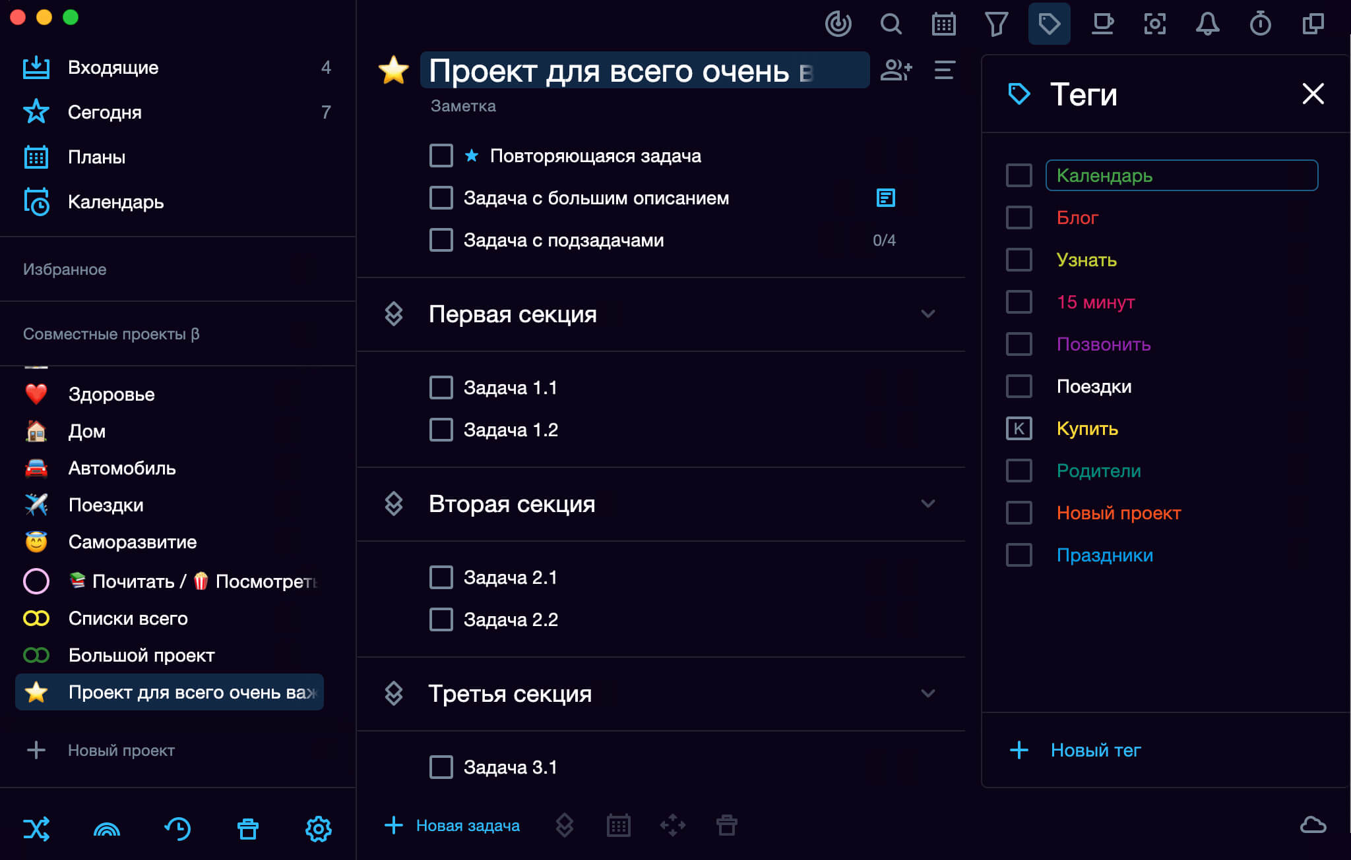Collapse Третья секция with its chevron
The height and width of the screenshot is (860, 1351).
pyautogui.click(x=928, y=693)
